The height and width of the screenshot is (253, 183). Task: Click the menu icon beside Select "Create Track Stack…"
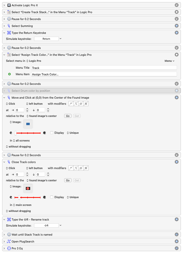click(9, 12)
